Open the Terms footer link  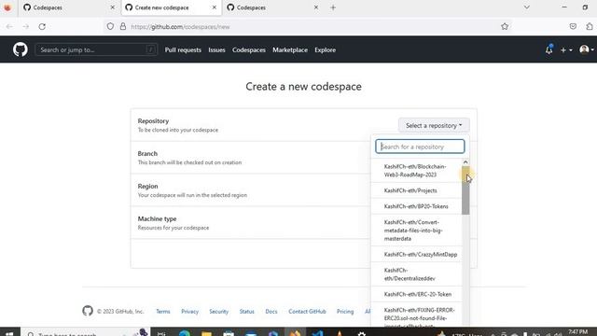[x=163, y=311]
